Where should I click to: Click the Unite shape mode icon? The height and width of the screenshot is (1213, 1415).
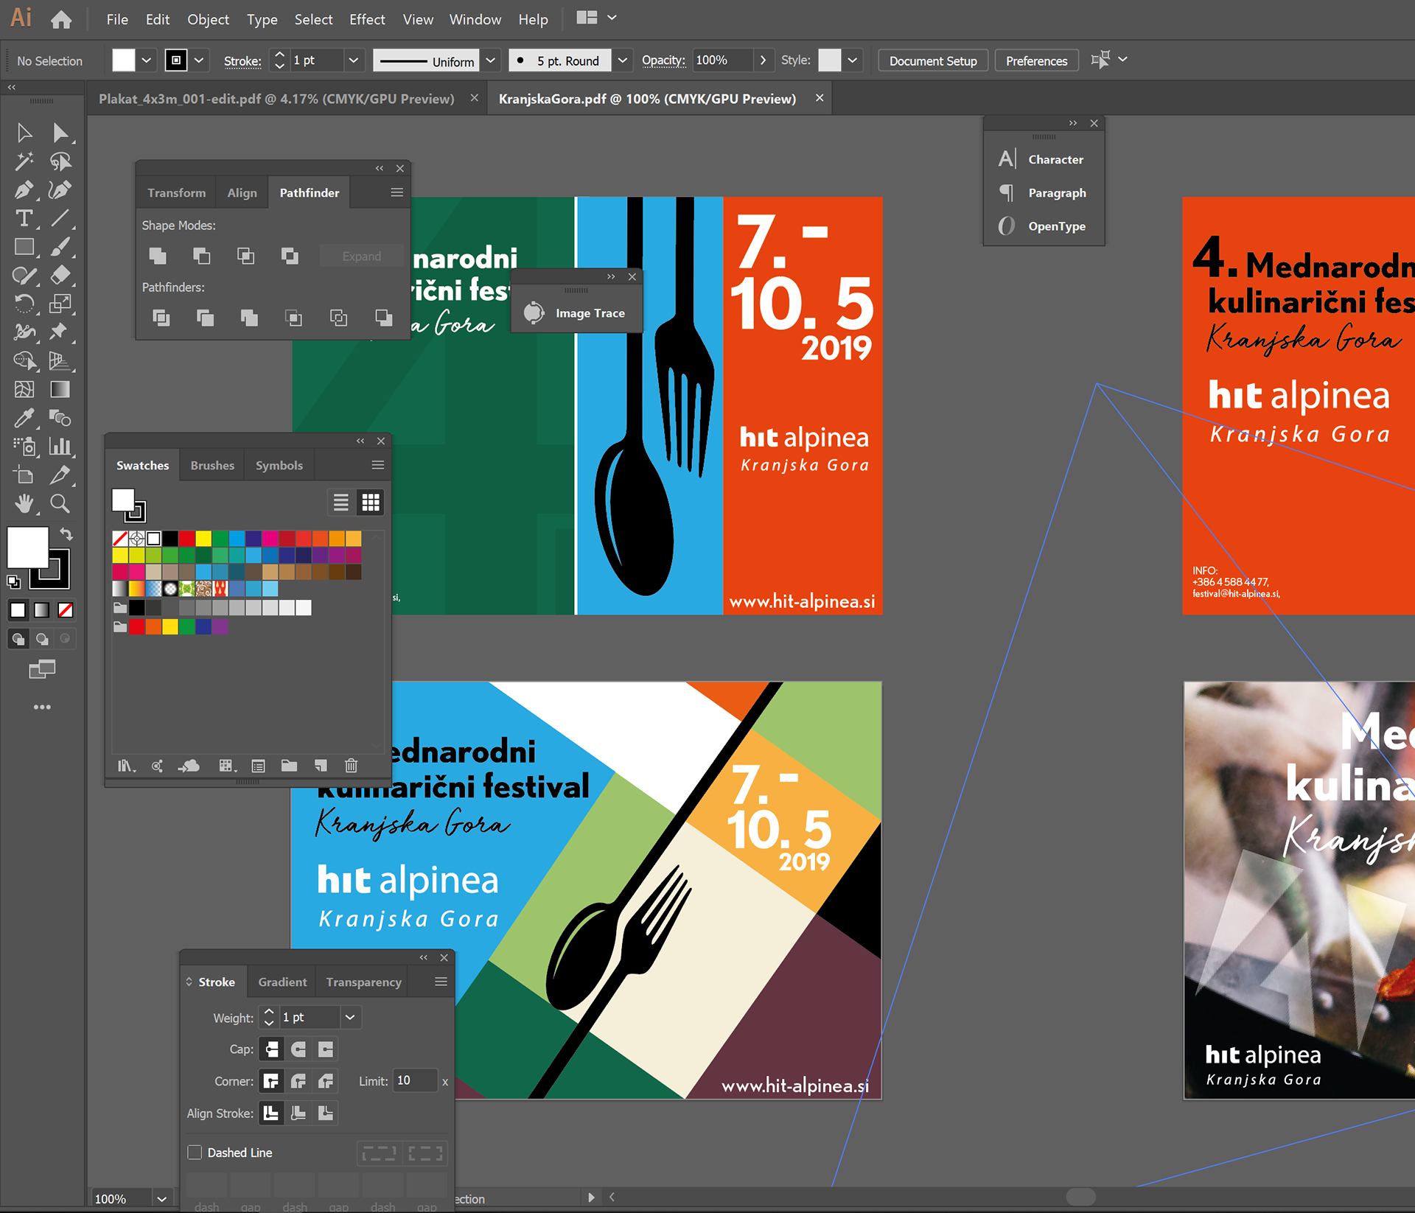coord(158,256)
